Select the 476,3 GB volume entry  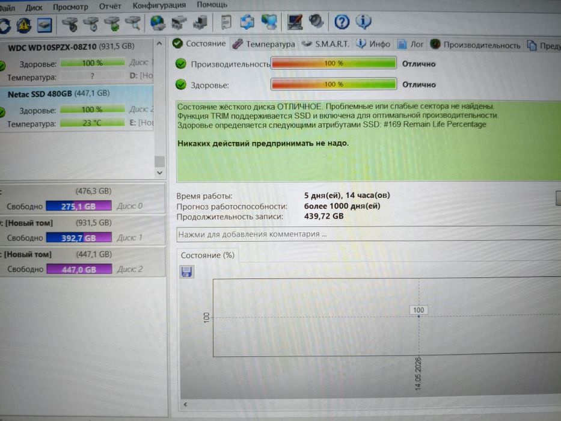point(82,198)
